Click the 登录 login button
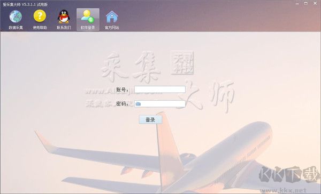 150,120
